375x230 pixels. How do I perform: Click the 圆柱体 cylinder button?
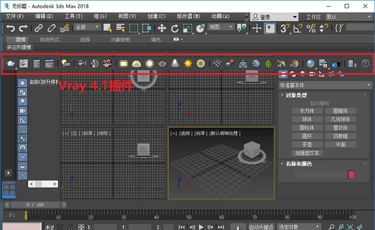click(307, 128)
